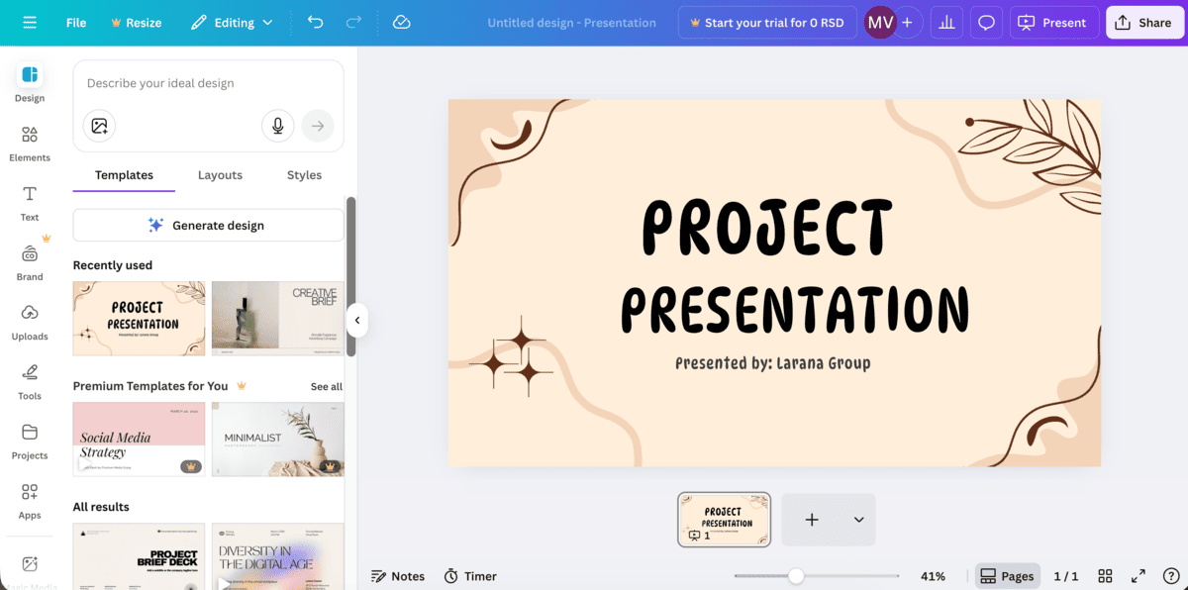Start voice input with the microphone icon
This screenshot has height=590, width=1188.
[277, 126]
